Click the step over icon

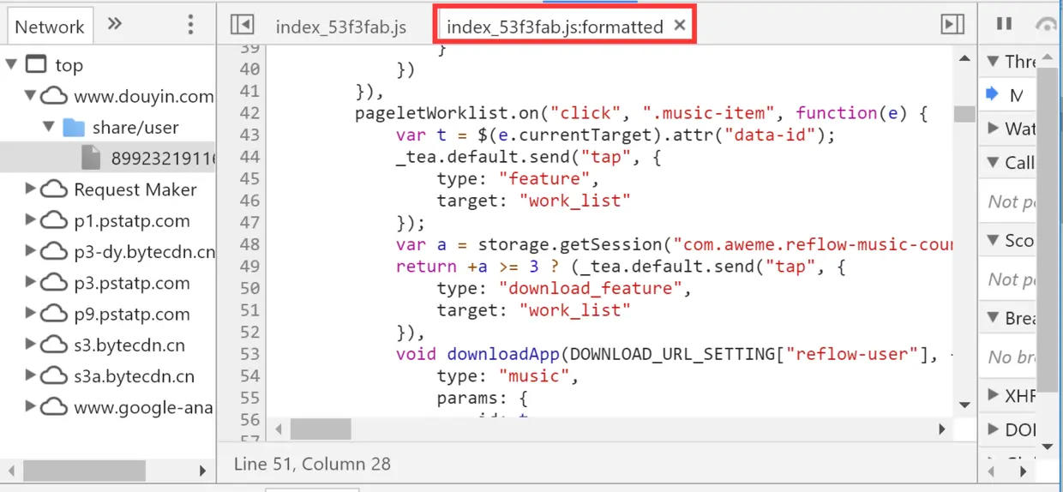click(1047, 25)
